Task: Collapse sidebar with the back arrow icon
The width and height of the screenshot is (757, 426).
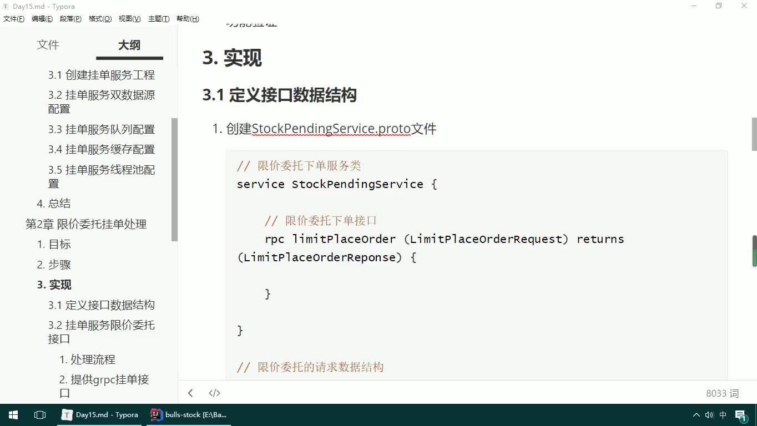Action: tap(190, 393)
